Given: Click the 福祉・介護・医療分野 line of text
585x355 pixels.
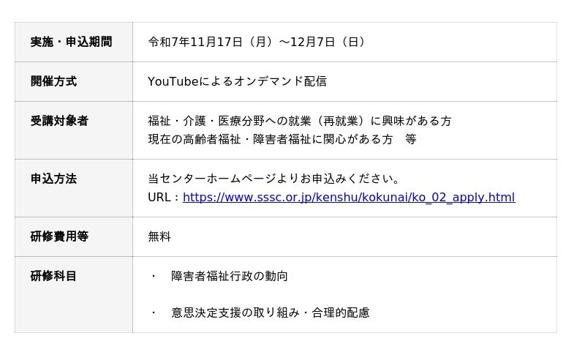Looking at the screenshot, I should [300, 121].
